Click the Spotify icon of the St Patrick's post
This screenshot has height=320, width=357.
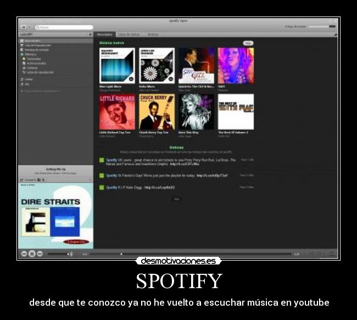[102, 175]
